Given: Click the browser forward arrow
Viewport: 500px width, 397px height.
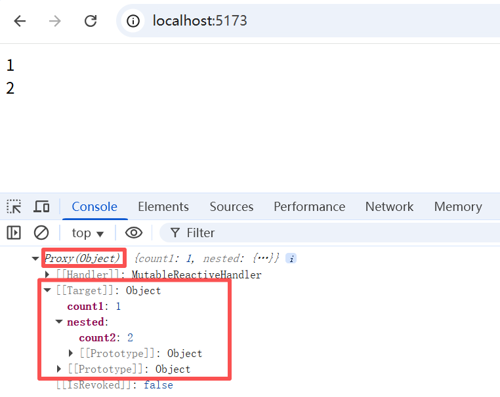Looking at the screenshot, I should tap(55, 22).
